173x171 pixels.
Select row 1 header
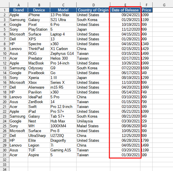click(x=5, y=10)
